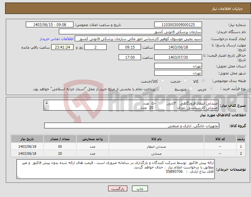
Task: Click the deadline time 09:15 field
Action: tap(130, 47)
